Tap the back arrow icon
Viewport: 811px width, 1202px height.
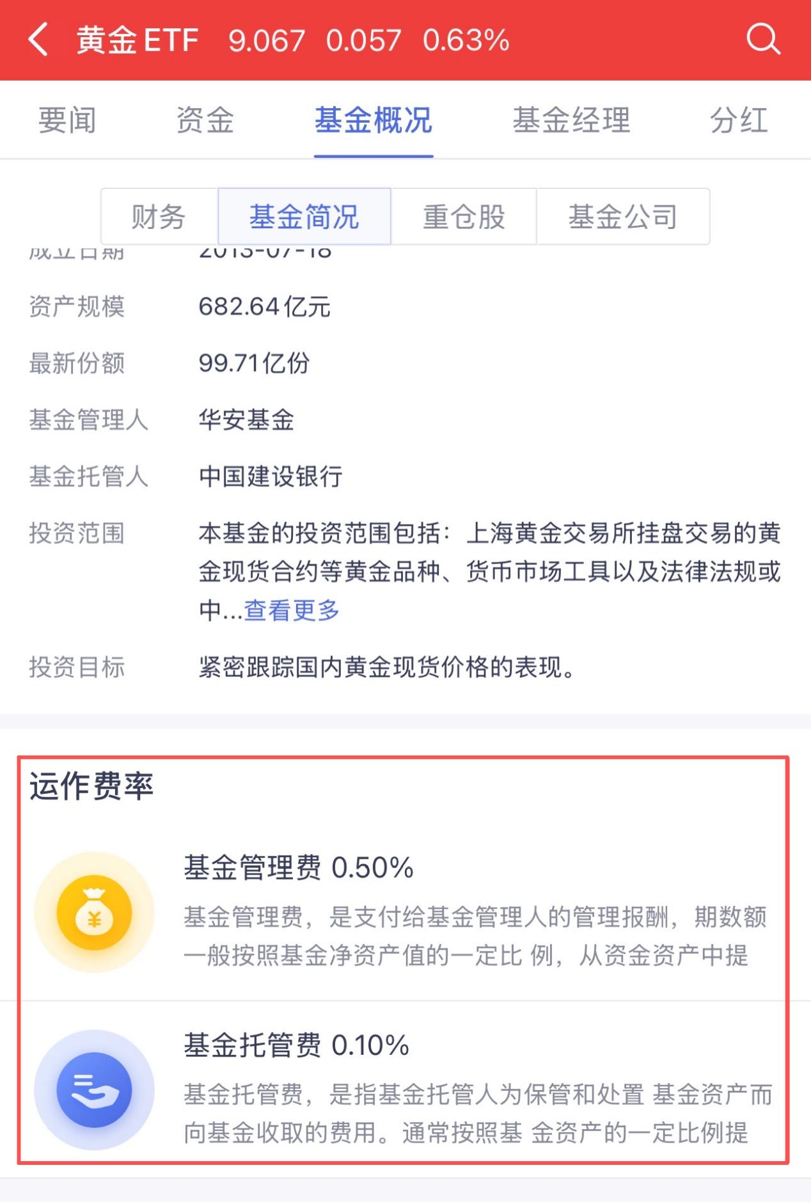tap(38, 40)
